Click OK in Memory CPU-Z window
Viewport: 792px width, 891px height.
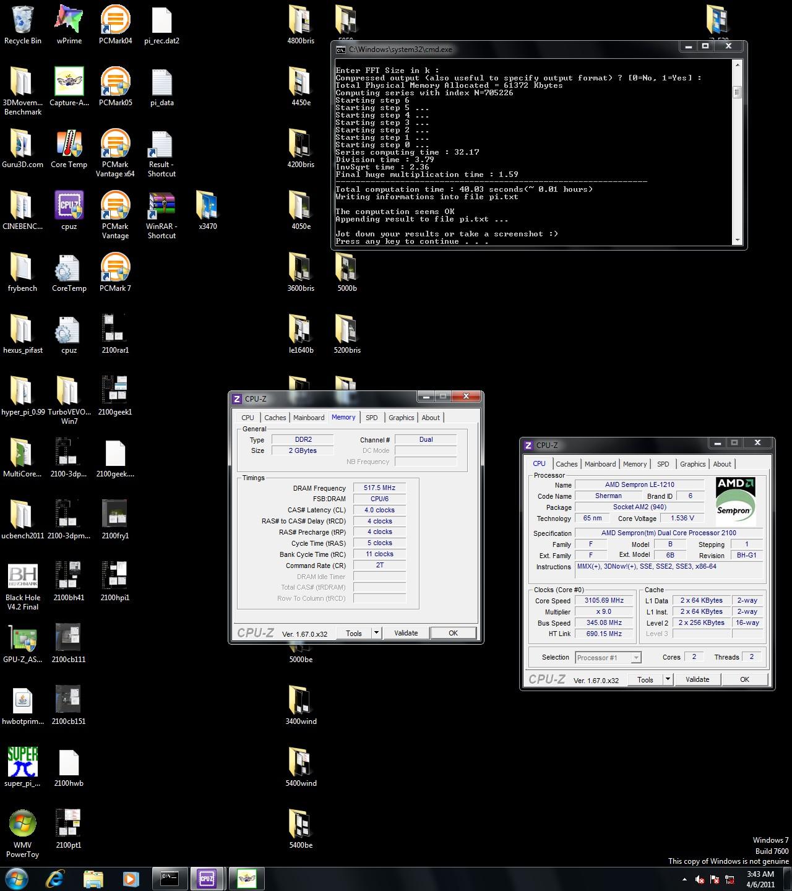point(453,633)
